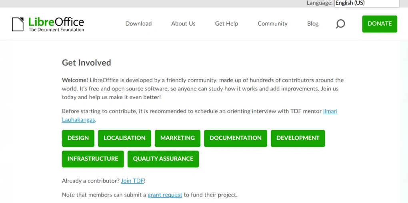Click the DEVELOPMENT button
408x203 pixels.
(x=298, y=138)
